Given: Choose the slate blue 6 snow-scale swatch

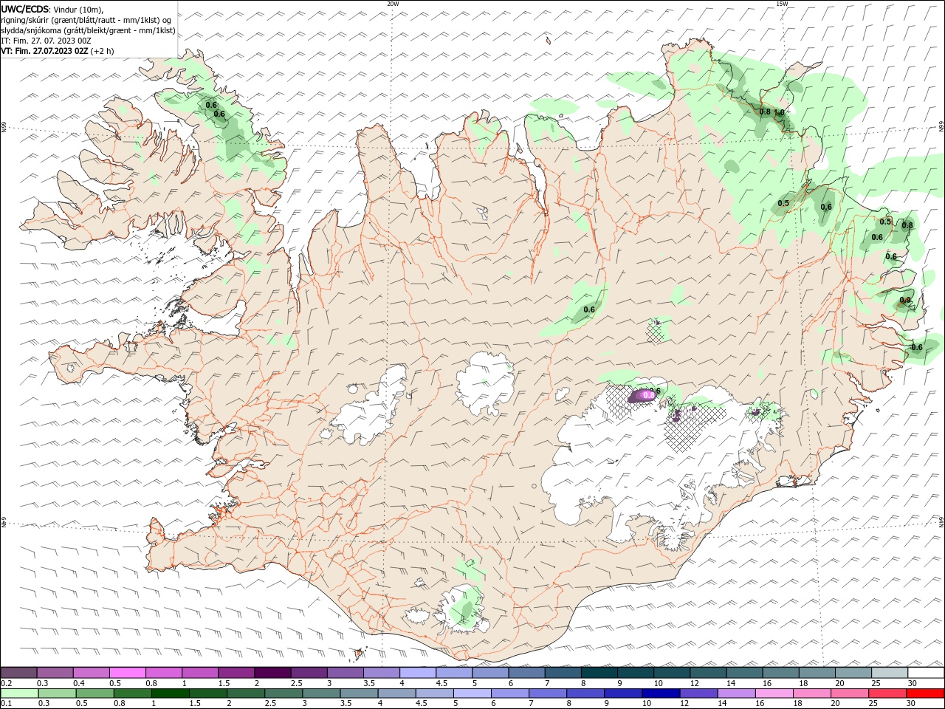Looking at the screenshot, I should click(527, 672).
